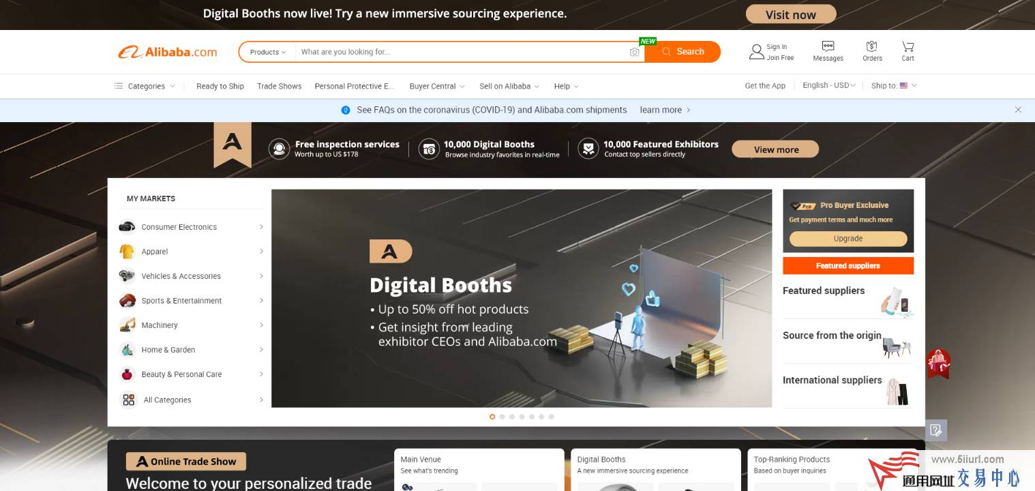Click the Sign In user icon
Screen dimensions: 1035x491
click(756, 52)
